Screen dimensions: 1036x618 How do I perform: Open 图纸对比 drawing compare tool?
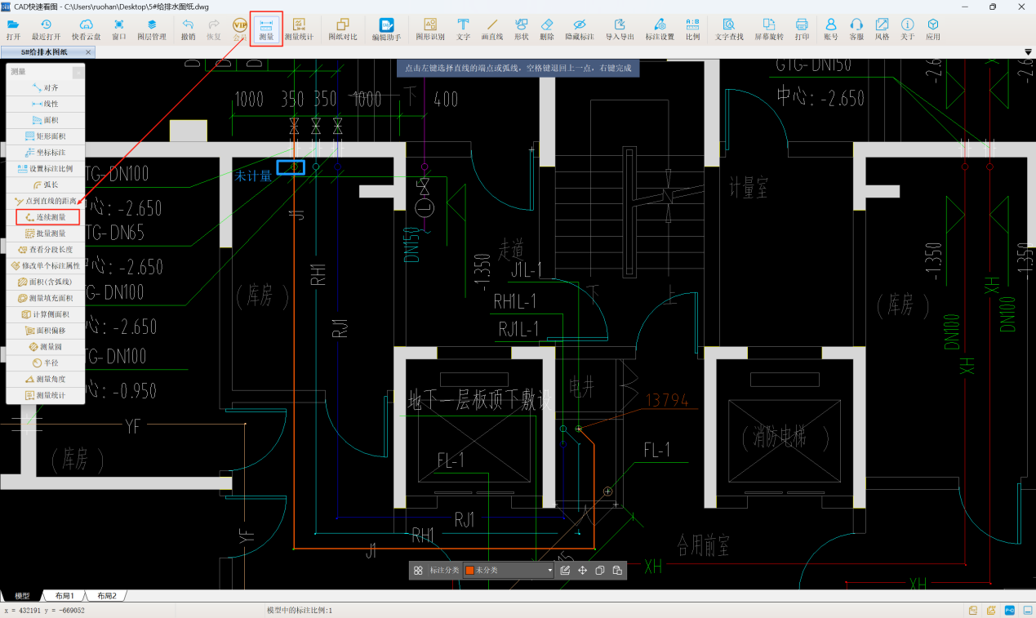tap(343, 29)
